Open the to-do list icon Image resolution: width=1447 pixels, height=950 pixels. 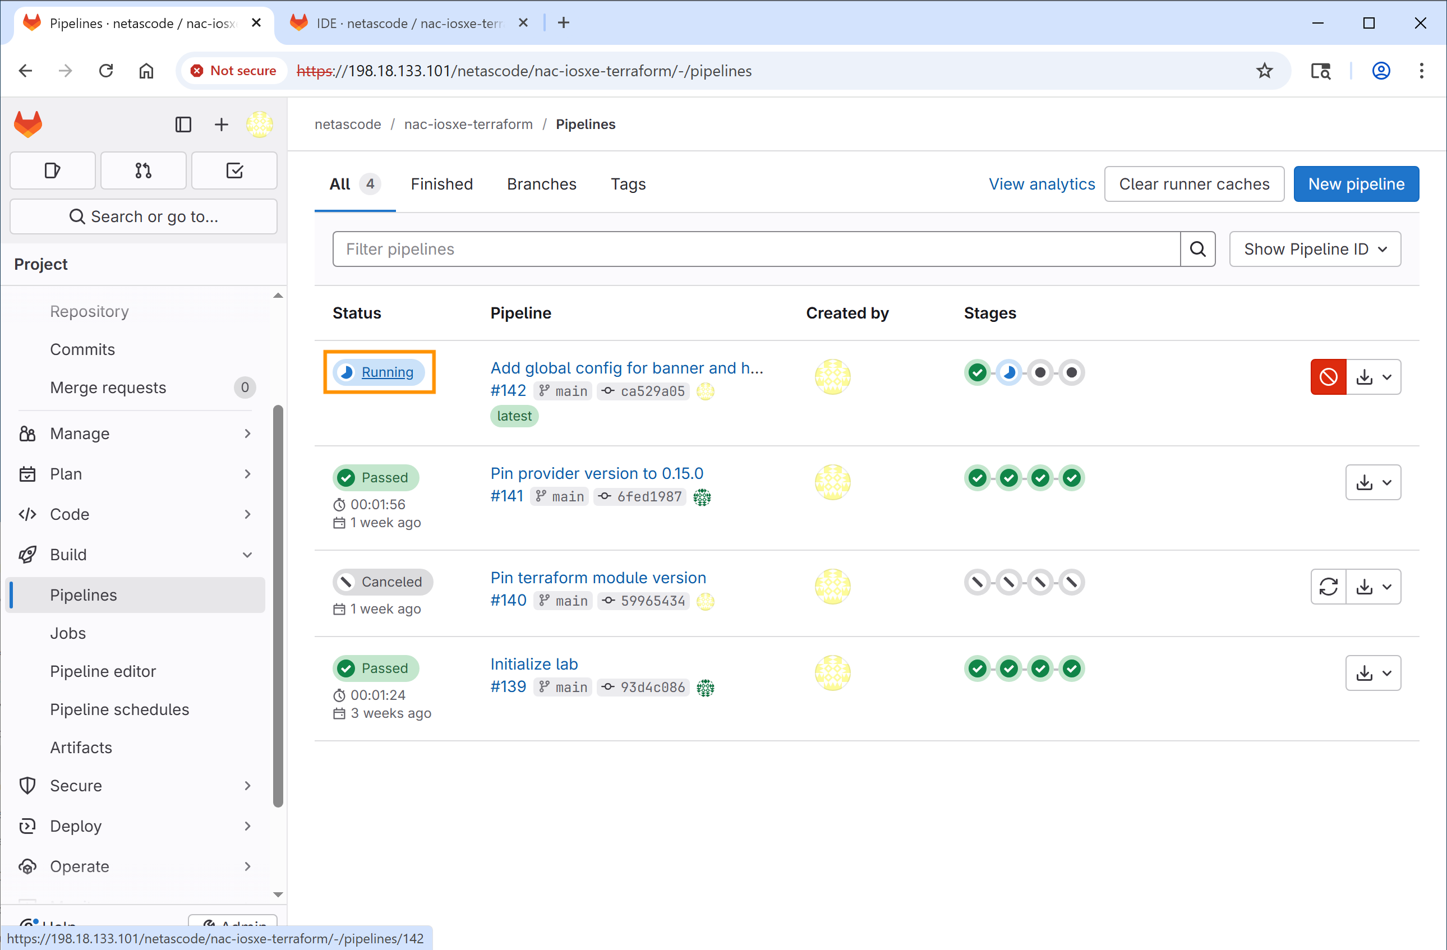click(234, 171)
